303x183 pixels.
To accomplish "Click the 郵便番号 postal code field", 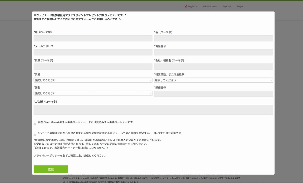I will pyautogui.click(x=213, y=94).
